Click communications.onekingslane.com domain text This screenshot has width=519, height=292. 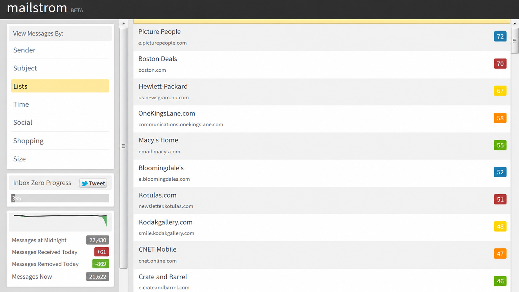(181, 124)
